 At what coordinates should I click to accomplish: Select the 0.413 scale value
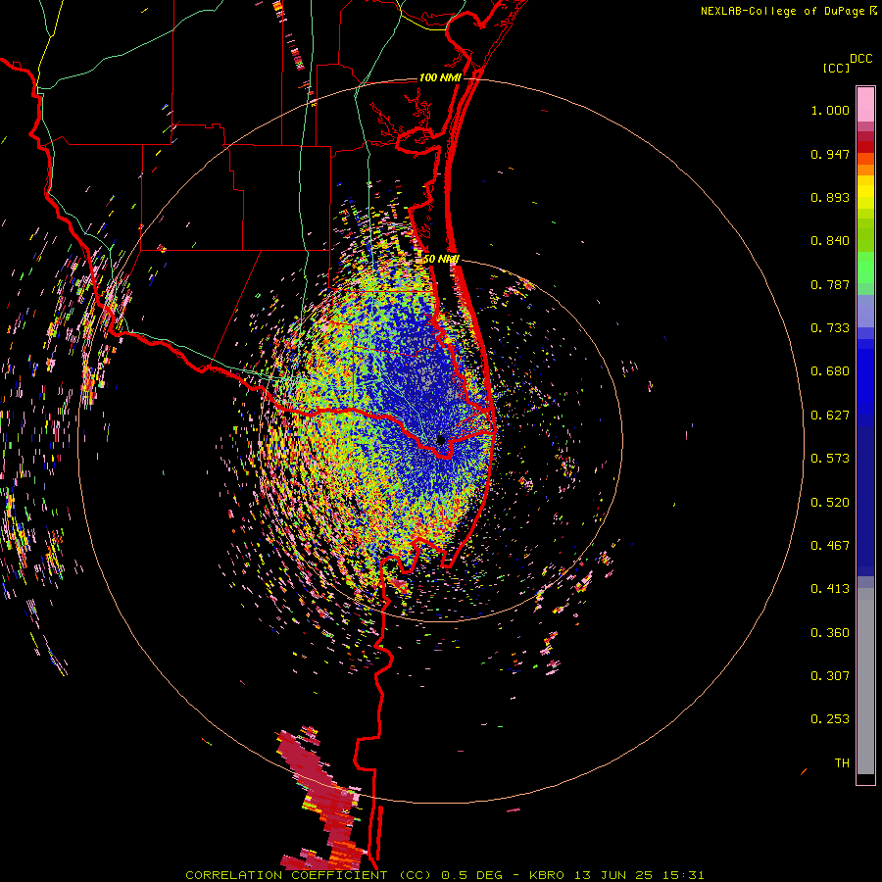(x=830, y=589)
